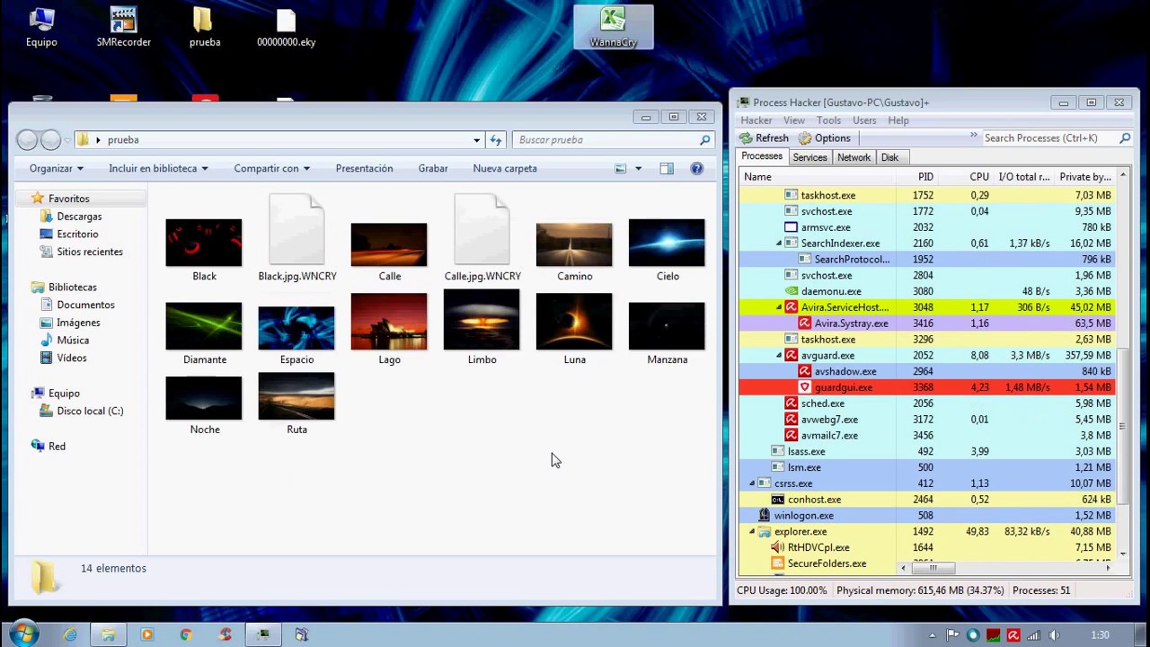Select the SecureFolders.exe process
The width and height of the screenshot is (1150, 647).
point(927,563)
